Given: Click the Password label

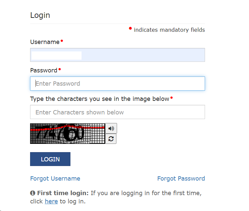Looking at the screenshot, I should pos(44,70).
